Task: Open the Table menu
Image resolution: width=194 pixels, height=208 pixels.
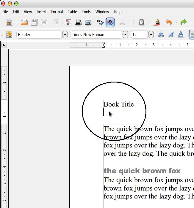Action: tap(72, 12)
